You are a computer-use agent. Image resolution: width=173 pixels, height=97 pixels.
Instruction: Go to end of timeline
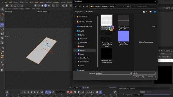coord(42,92)
